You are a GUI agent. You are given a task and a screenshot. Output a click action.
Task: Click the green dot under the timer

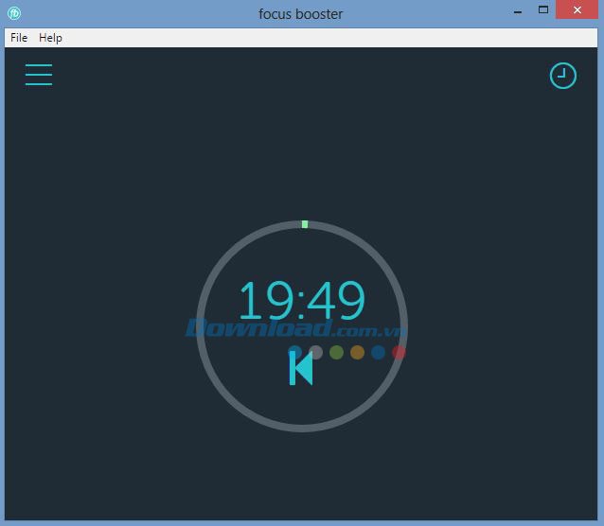(336, 352)
